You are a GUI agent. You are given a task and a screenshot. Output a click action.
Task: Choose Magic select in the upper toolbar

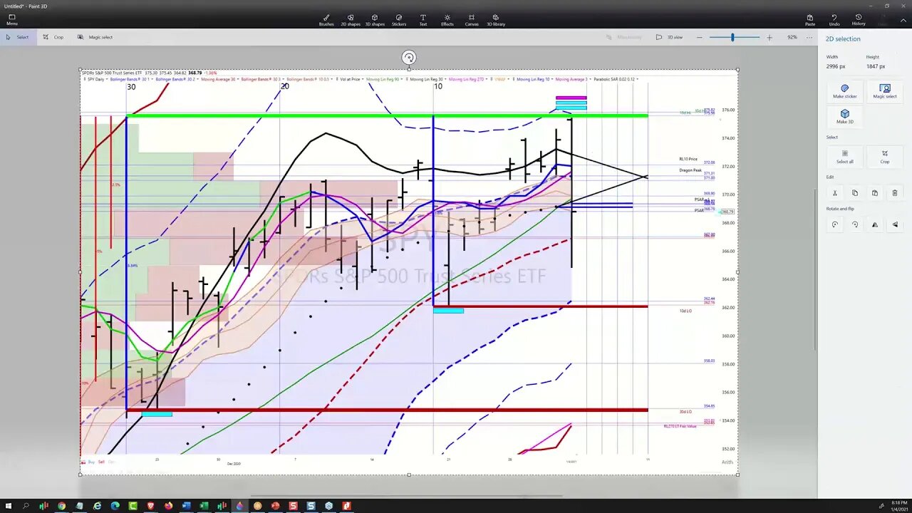point(95,37)
